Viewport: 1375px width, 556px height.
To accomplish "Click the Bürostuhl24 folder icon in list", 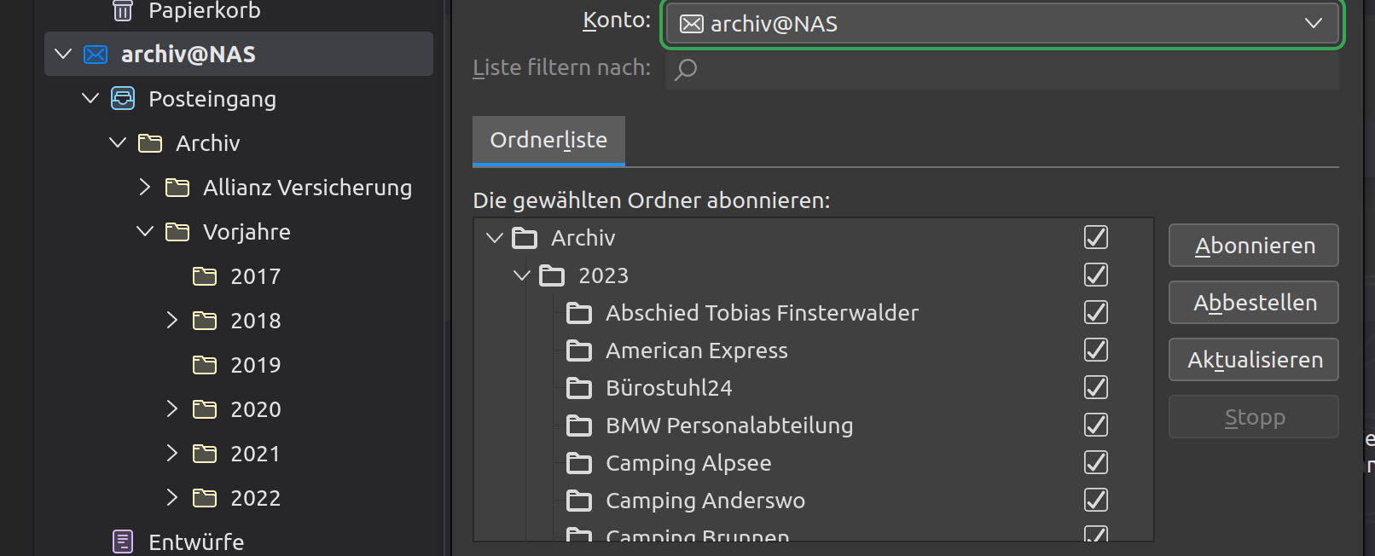I will (579, 388).
